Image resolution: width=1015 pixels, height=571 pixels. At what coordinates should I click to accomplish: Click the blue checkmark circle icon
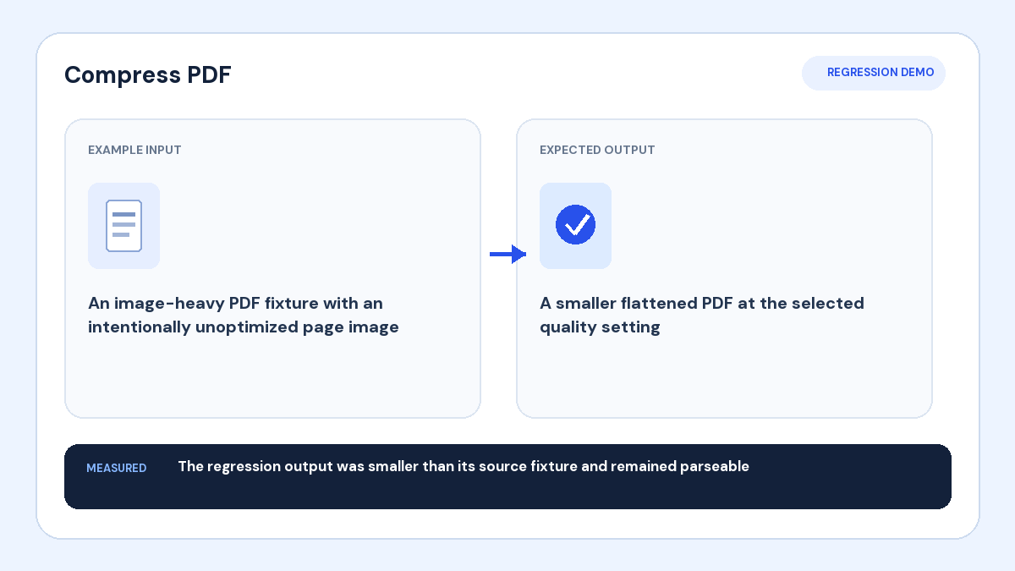[x=575, y=225]
